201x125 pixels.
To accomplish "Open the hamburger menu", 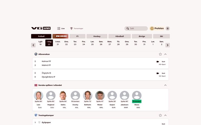I will pos(167,28).
